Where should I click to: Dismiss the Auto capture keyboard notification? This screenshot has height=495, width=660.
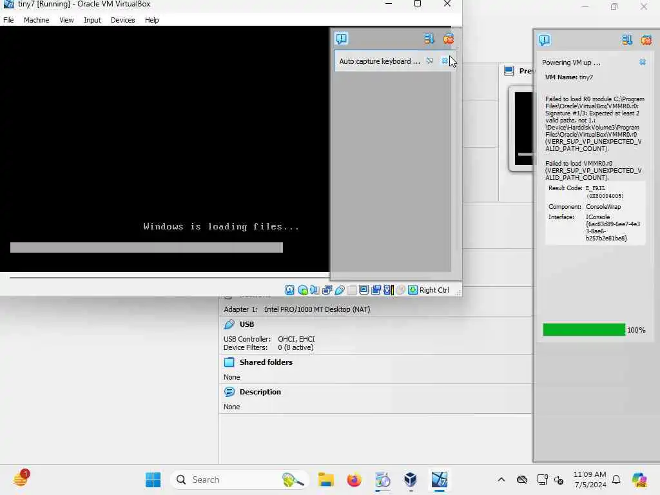pos(445,61)
